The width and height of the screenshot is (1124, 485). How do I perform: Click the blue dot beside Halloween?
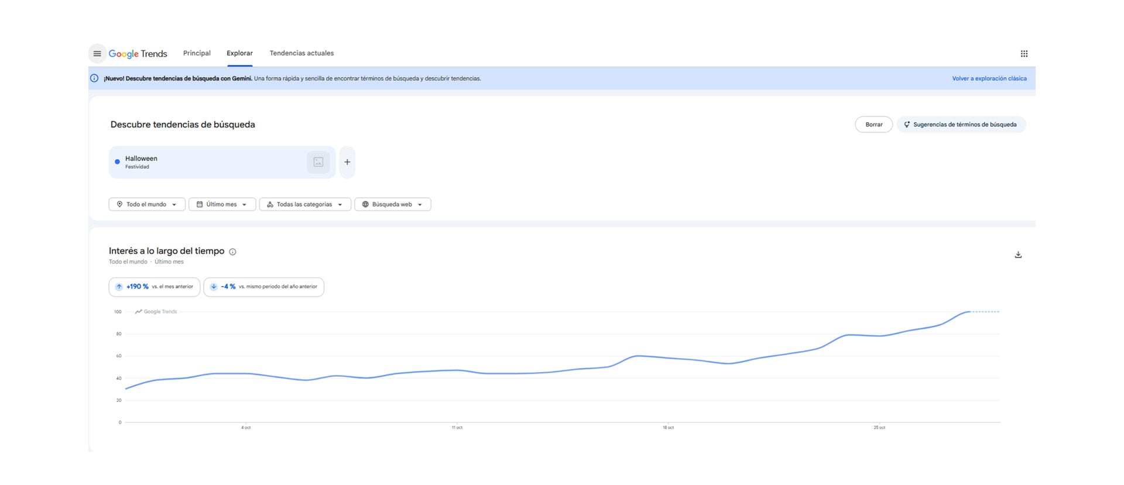coord(117,162)
